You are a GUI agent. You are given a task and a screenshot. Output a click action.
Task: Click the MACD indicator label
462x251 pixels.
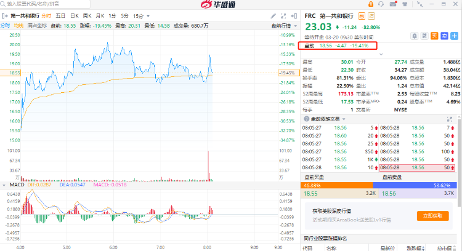click(17, 185)
